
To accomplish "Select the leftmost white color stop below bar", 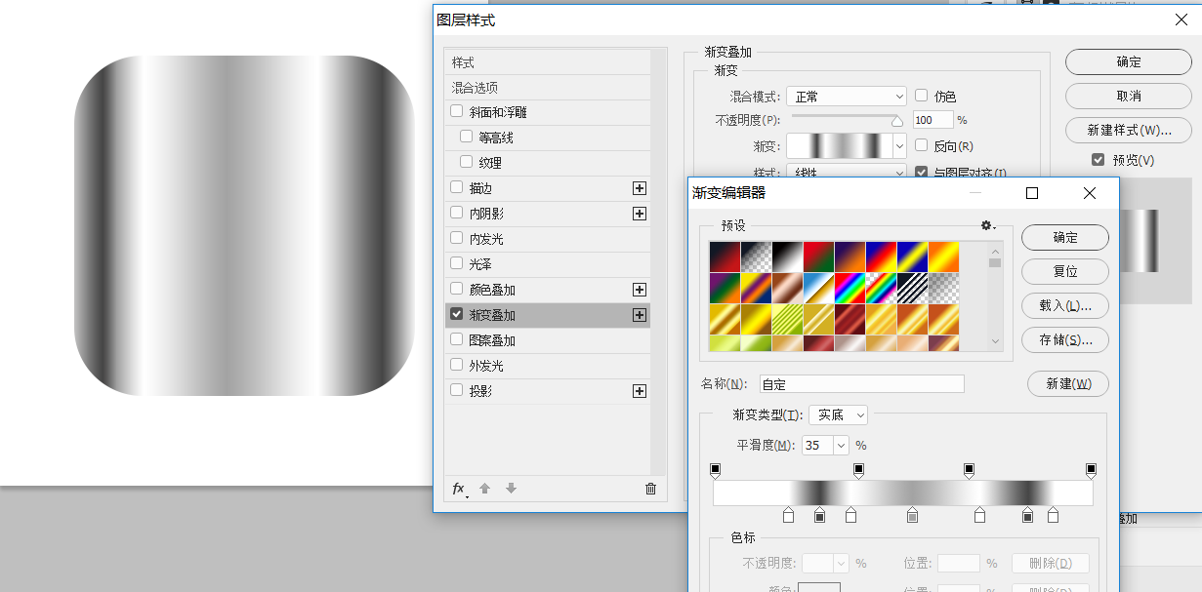I will coord(788,515).
